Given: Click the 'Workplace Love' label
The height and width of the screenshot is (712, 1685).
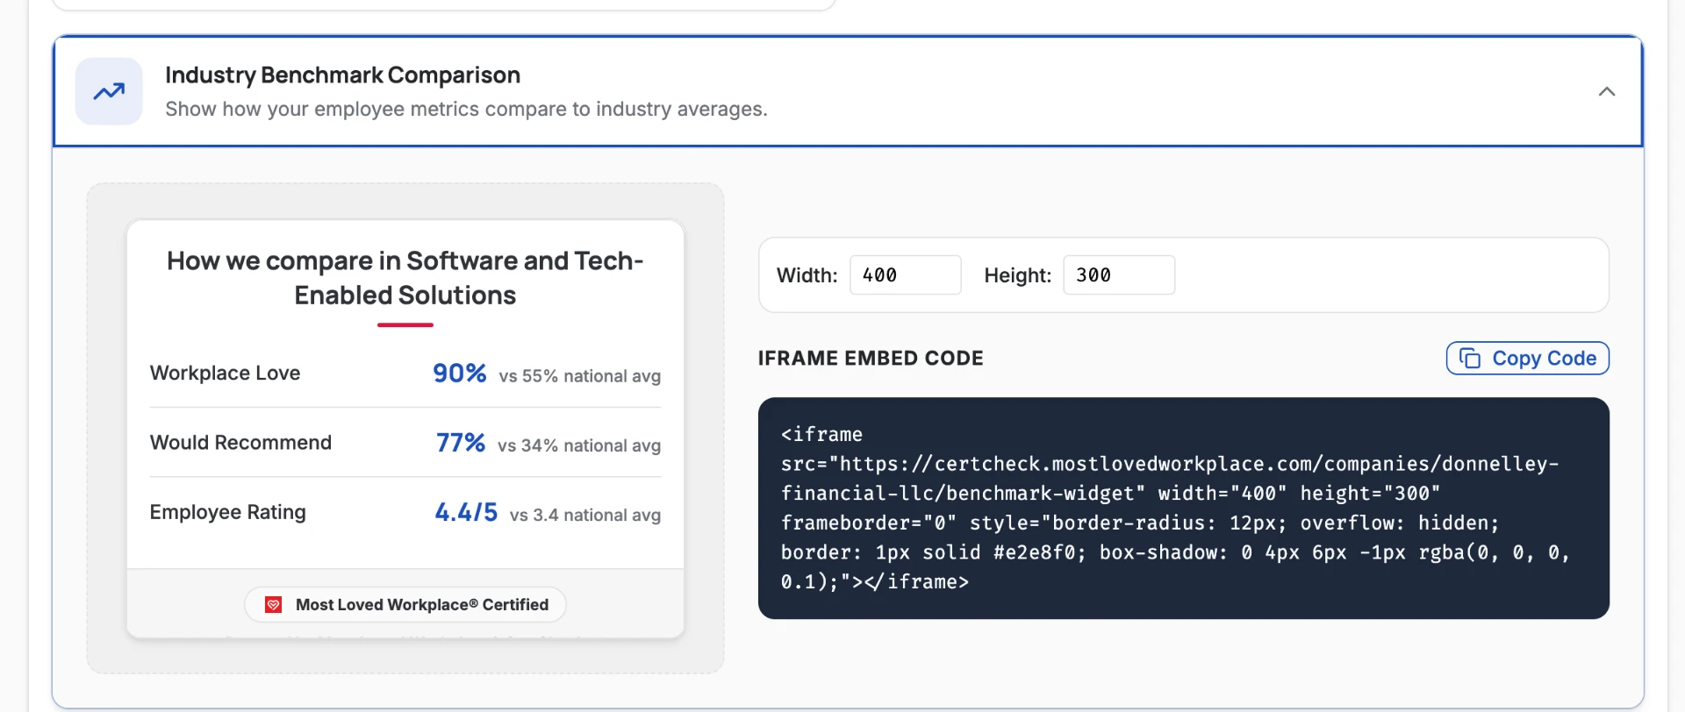Looking at the screenshot, I should (x=225, y=373).
